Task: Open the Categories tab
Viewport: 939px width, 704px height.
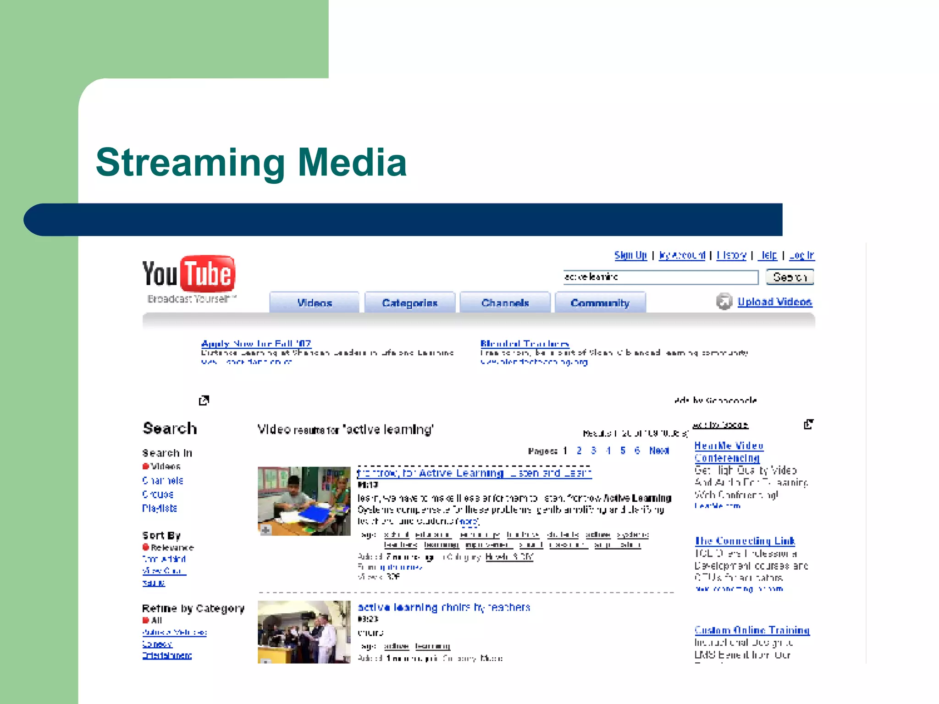Action: tap(410, 302)
